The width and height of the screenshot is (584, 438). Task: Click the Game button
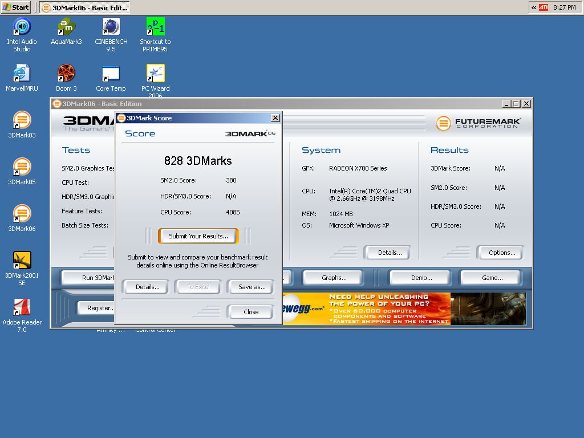pyautogui.click(x=492, y=278)
